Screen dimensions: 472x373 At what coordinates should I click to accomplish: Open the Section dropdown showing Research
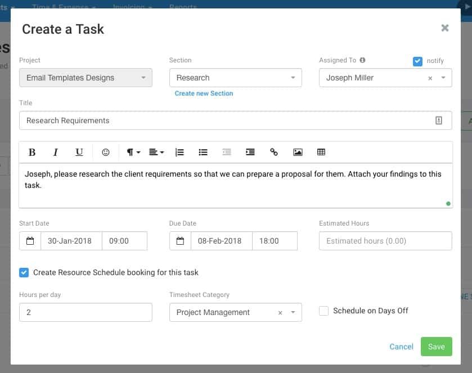tap(235, 78)
